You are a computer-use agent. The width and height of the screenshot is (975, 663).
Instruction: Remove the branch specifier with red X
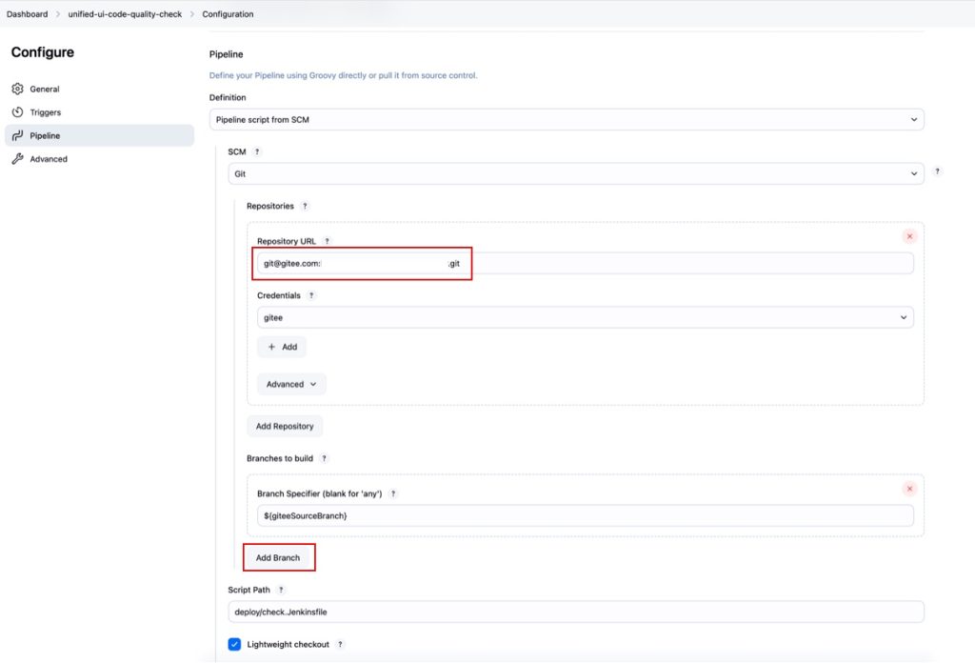pos(909,489)
